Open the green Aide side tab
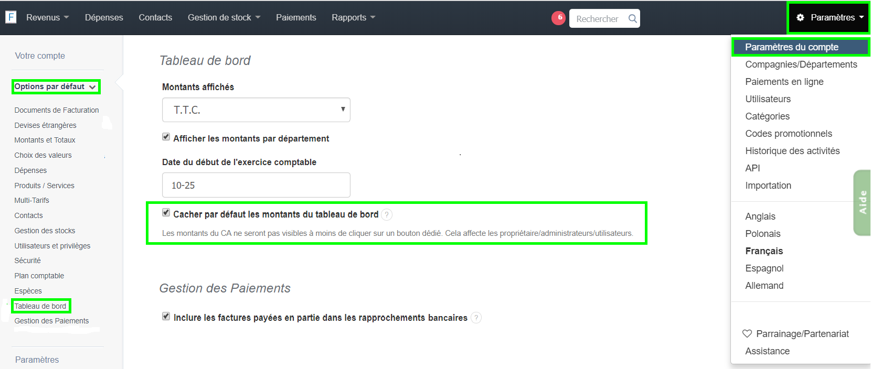The height and width of the screenshot is (369, 871). click(862, 202)
